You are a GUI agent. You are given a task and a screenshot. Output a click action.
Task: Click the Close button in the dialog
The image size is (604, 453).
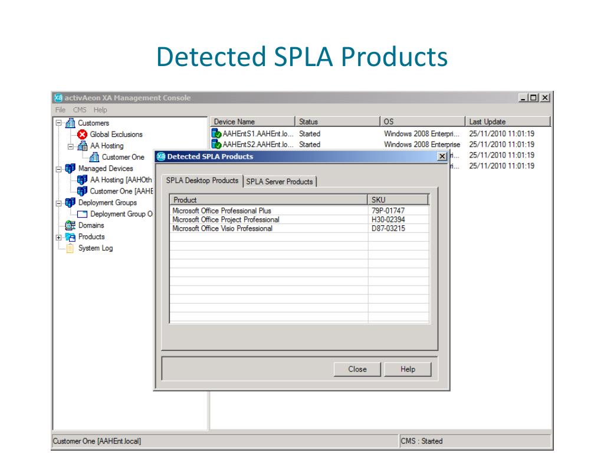[x=357, y=369]
